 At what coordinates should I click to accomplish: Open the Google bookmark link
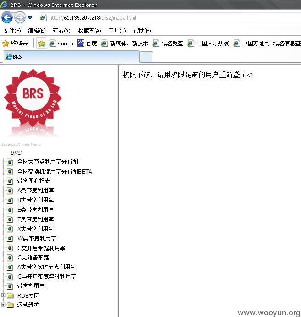point(61,44)
